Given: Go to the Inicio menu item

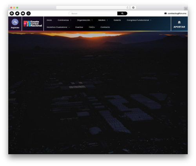Looking at the screenshot, I should coord(49,20).
